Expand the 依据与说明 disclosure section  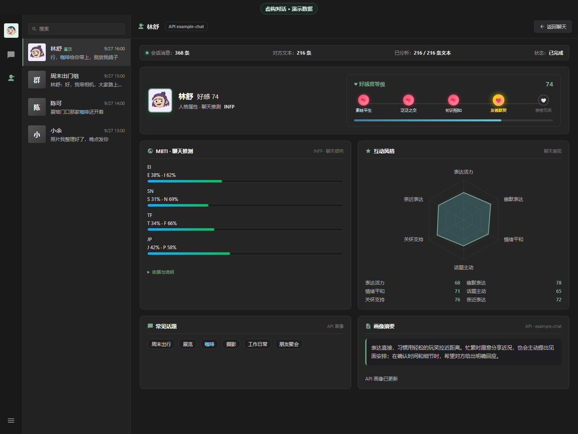click(x=161, y=272)
